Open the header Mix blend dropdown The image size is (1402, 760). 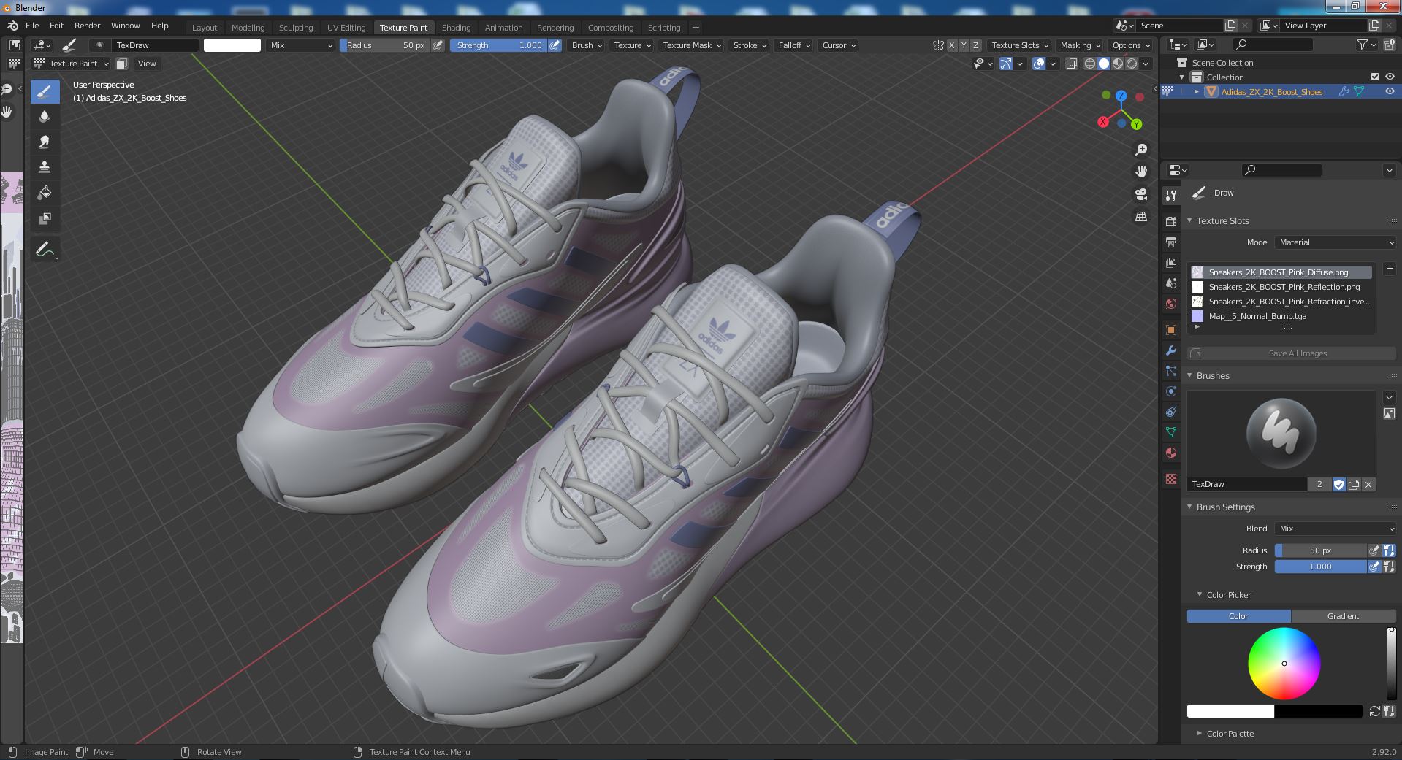300,45
